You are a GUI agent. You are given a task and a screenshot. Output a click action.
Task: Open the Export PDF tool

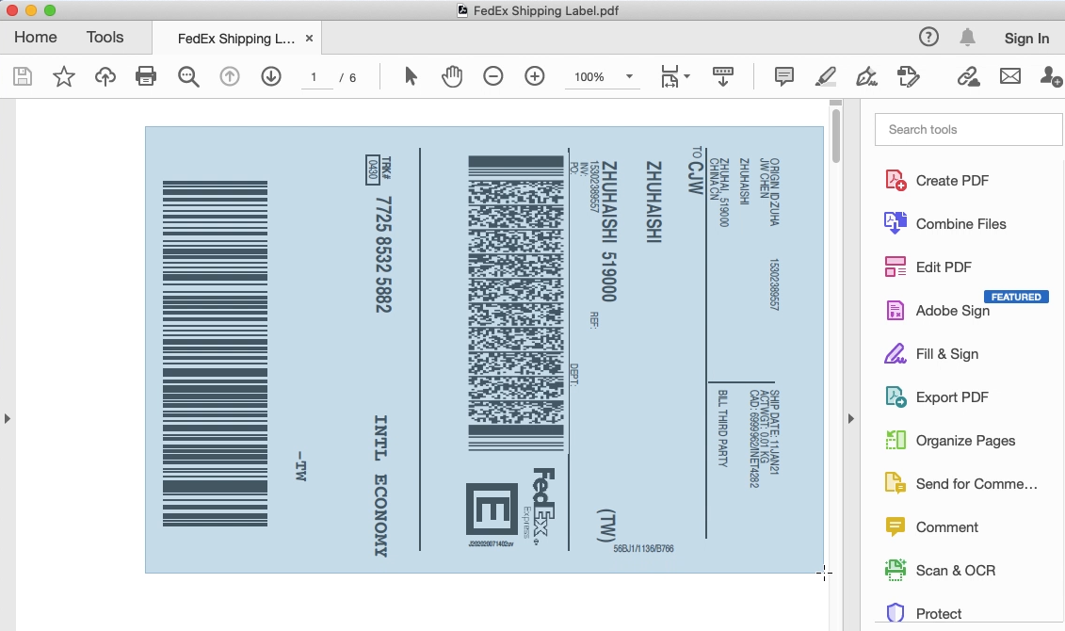click(x=936, y=397)
